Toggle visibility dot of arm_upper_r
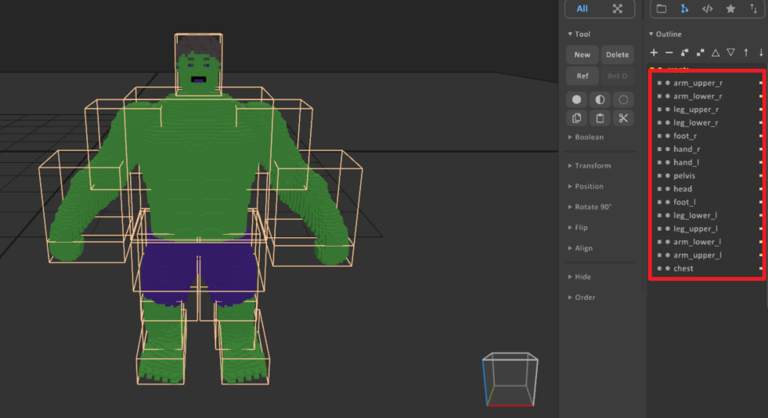The height and width of the screenshot is (418, 768). click(x=668, y=83)
